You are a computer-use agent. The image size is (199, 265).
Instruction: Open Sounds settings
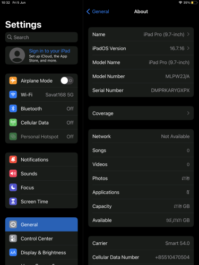pos(41,173)
